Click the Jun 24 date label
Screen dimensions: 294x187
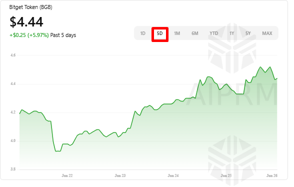click(x=173, y=175)
